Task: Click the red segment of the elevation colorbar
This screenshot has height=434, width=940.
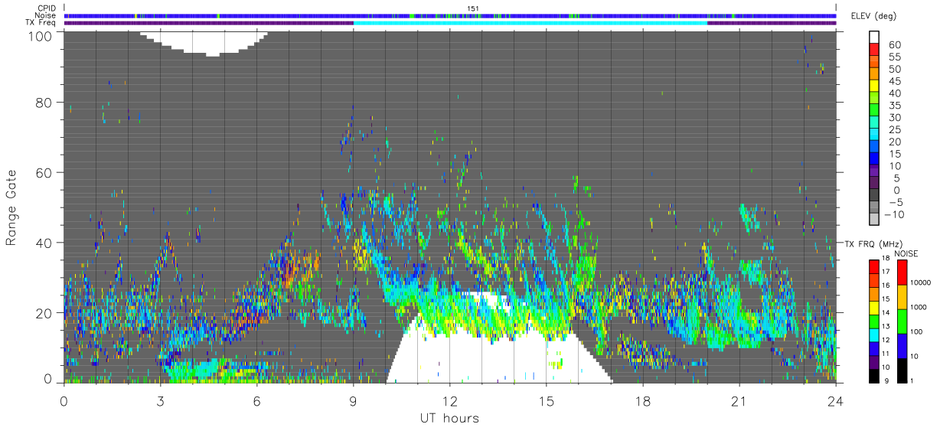Action: click(x=874, y=49)
